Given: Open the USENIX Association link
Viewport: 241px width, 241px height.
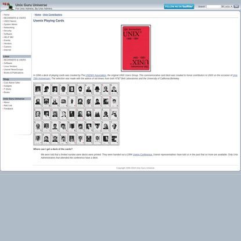Looking at the screenshot, I should coord(96,75).
